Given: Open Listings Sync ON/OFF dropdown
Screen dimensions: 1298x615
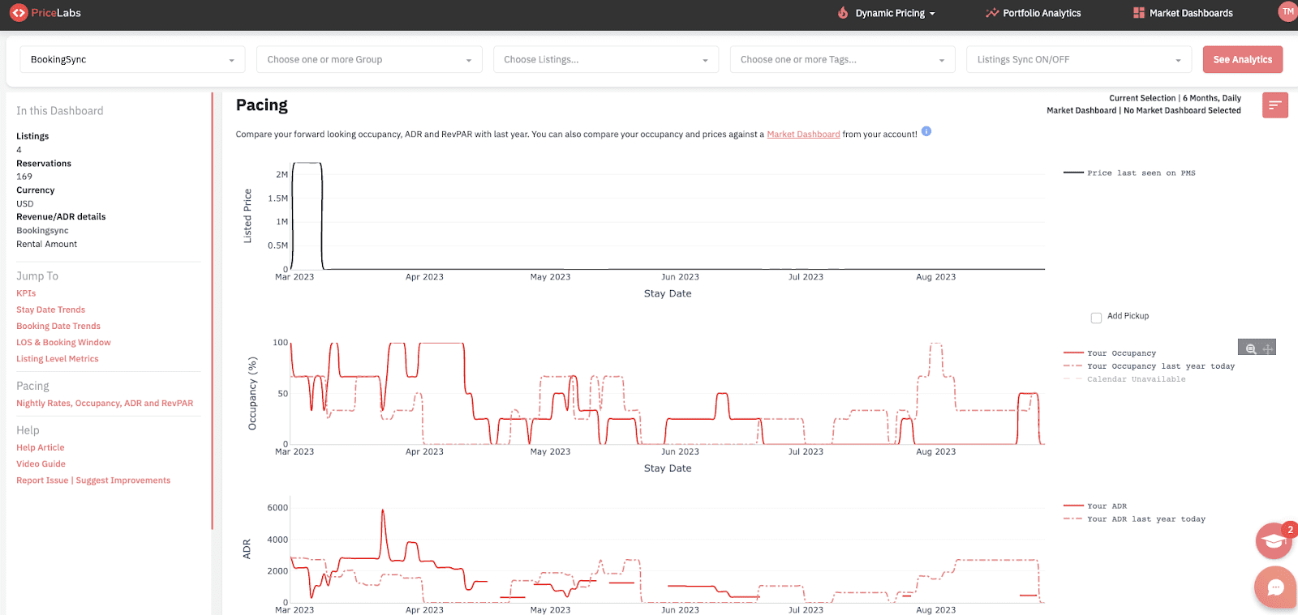Looking at the screenshot, I should (x=1079, y=59).
